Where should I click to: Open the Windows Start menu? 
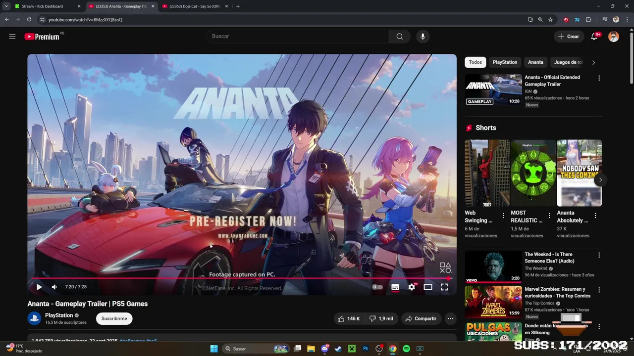214,349
